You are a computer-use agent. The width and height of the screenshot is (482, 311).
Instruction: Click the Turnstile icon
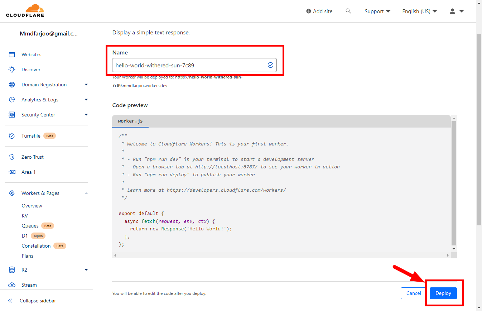12,136
